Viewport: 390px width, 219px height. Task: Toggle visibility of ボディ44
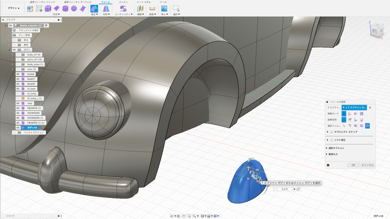coord(18,128)
